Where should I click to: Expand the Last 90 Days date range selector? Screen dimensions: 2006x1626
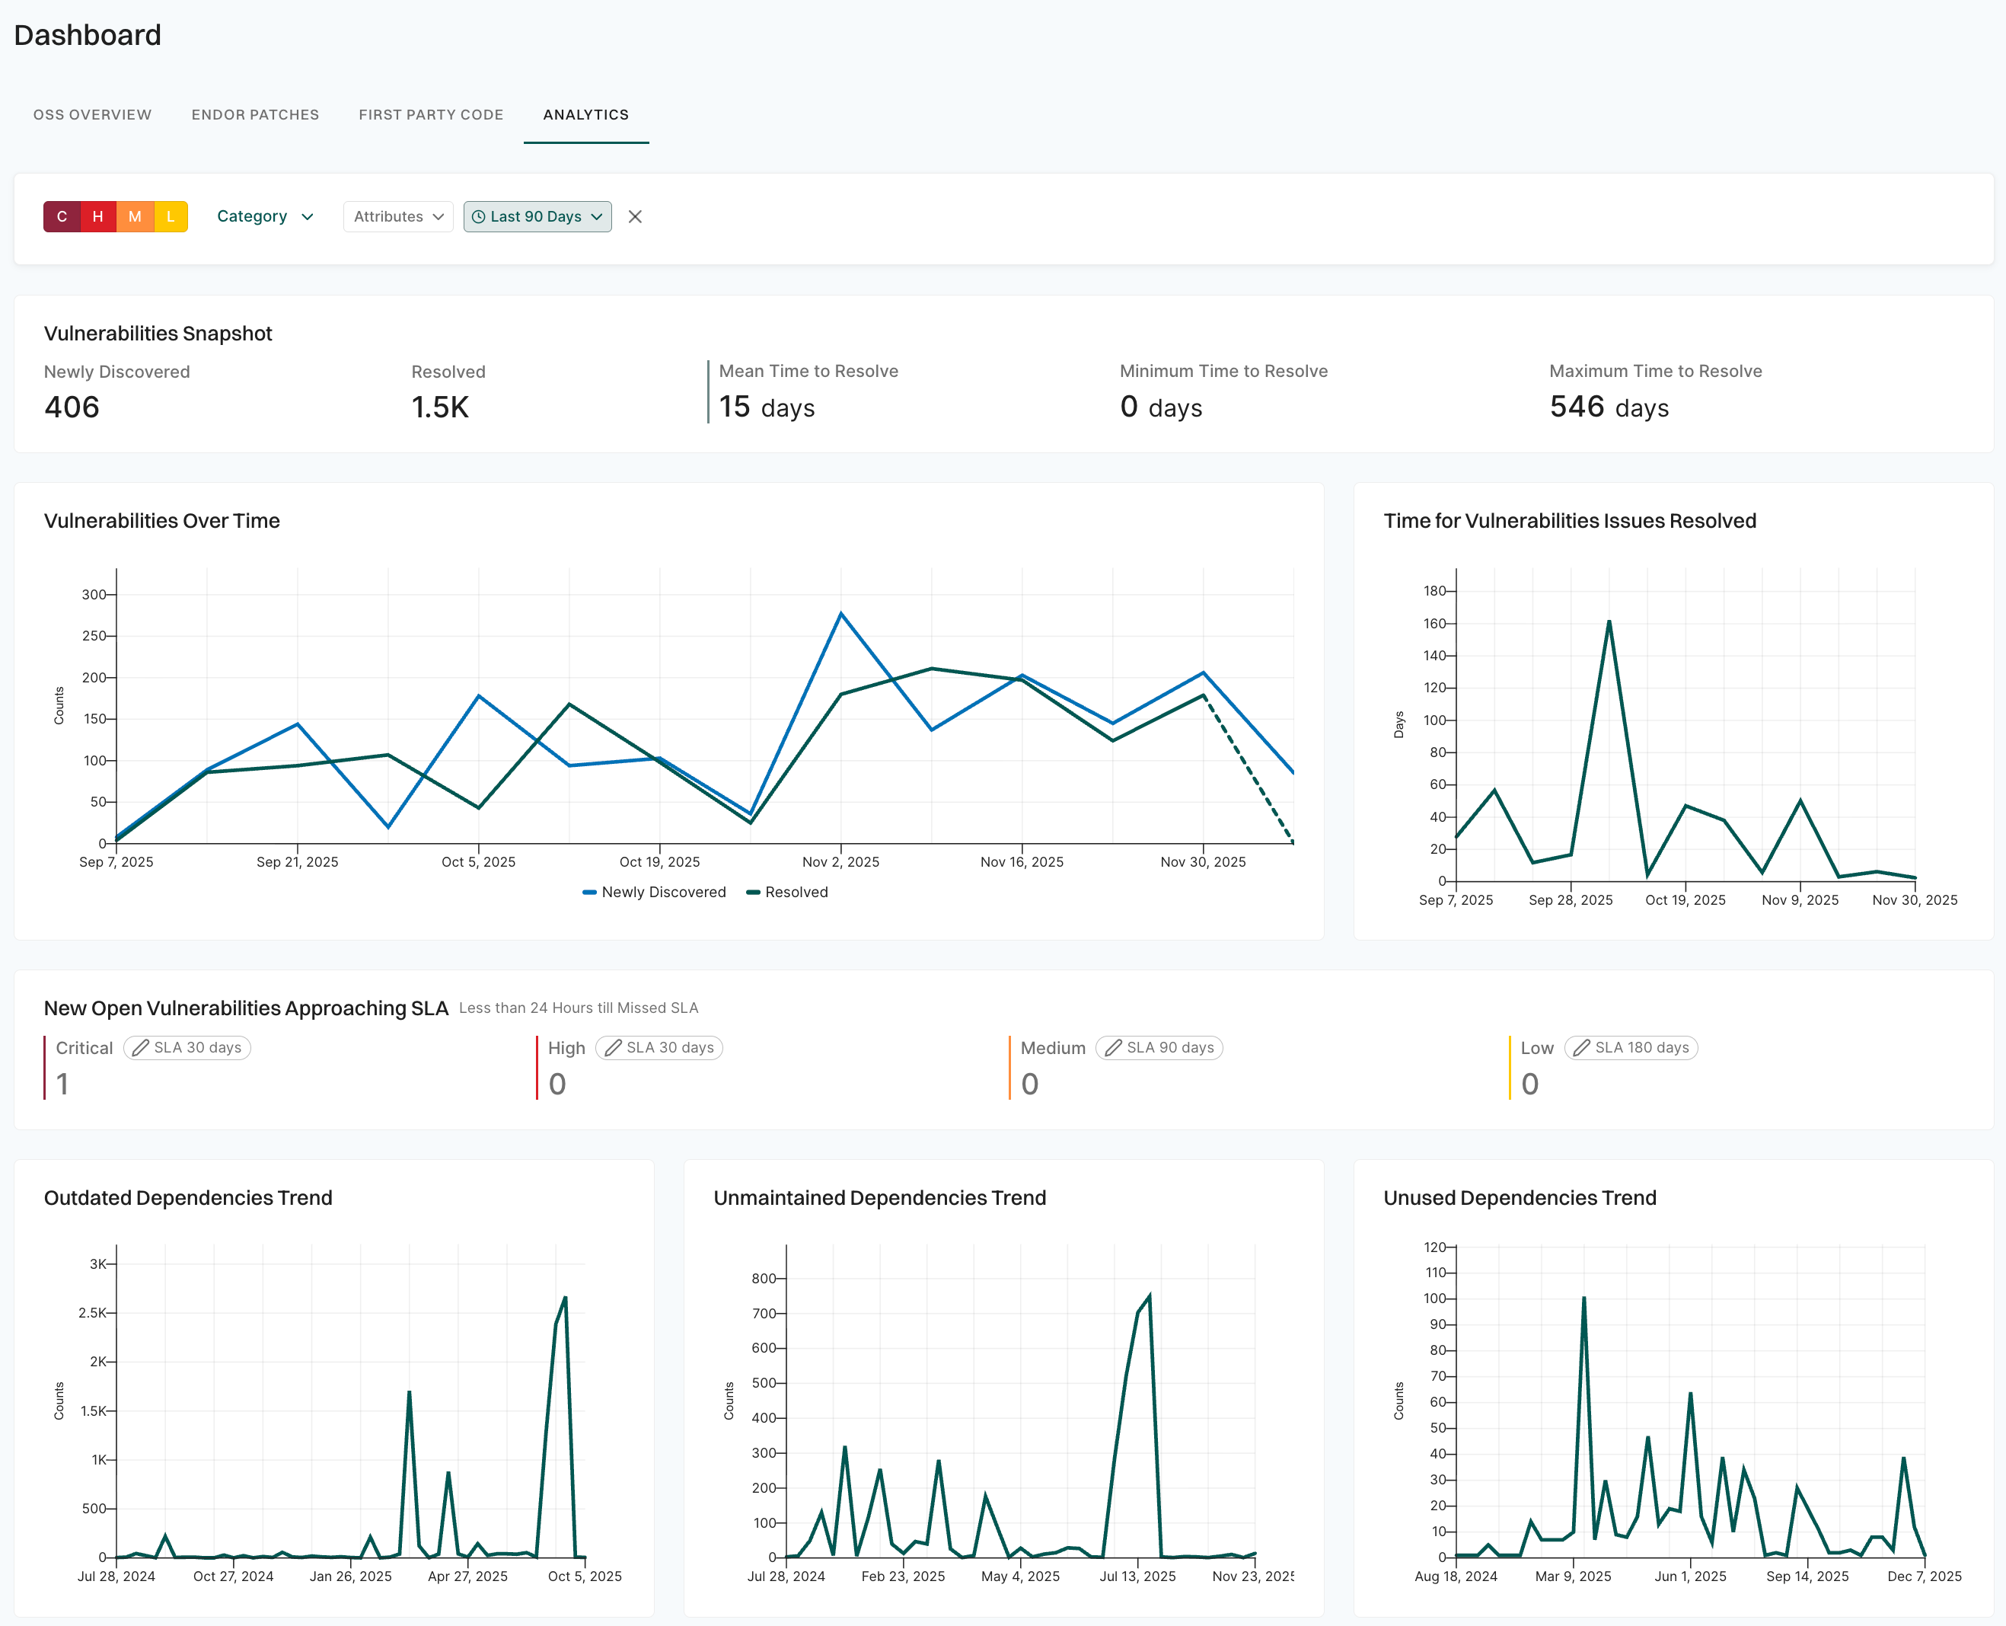pyautogui.click(x=537, y=216)
